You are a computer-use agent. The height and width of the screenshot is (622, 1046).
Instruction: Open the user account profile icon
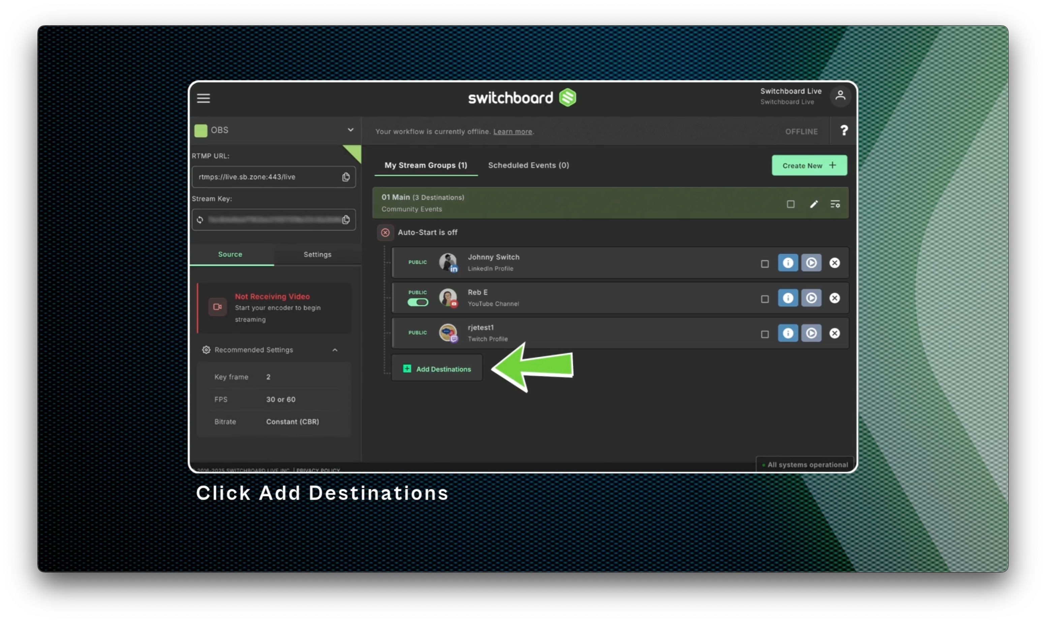point(840,96)
